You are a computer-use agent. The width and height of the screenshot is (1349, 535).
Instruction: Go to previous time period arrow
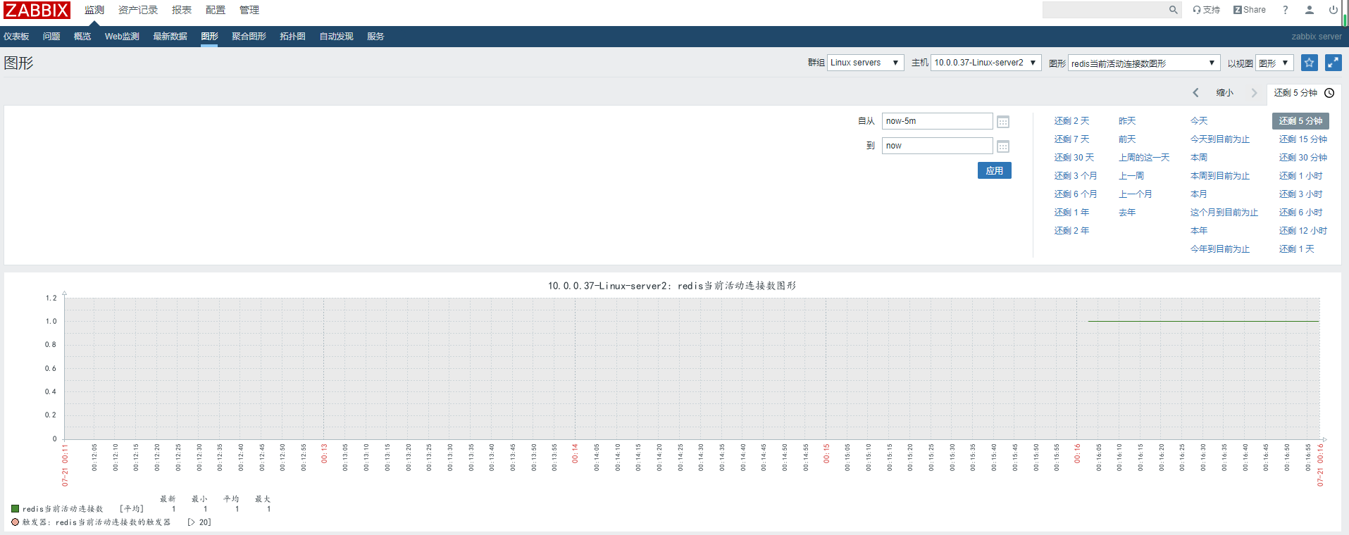(1195, 93)
